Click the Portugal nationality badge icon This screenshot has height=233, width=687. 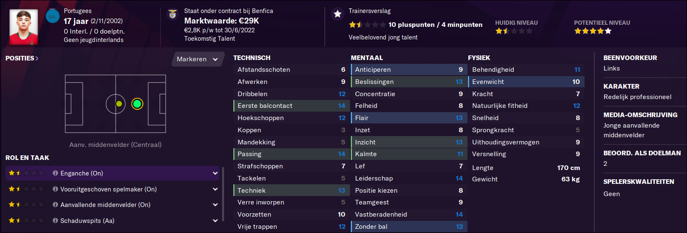tap(52, 16)
